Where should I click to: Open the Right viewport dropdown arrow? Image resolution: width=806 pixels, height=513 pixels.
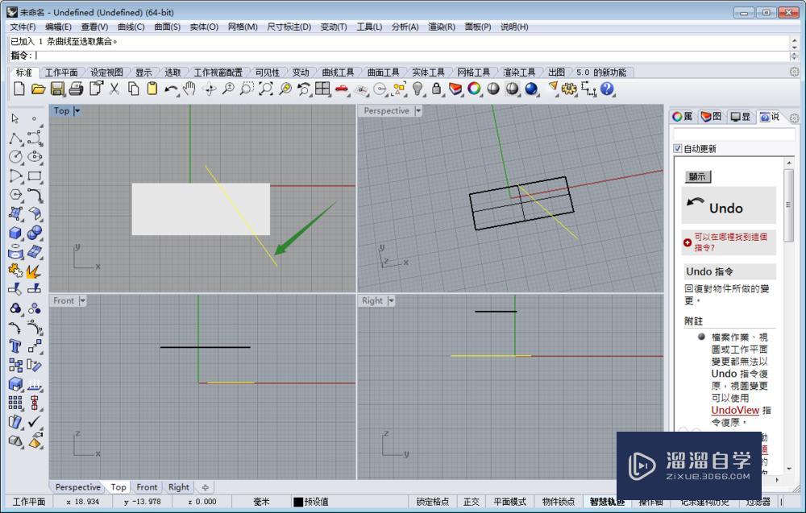(391, 301)
